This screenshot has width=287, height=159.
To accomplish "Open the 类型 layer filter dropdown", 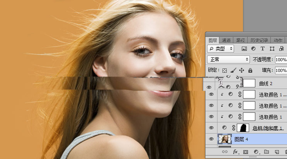I will point(221,49).
